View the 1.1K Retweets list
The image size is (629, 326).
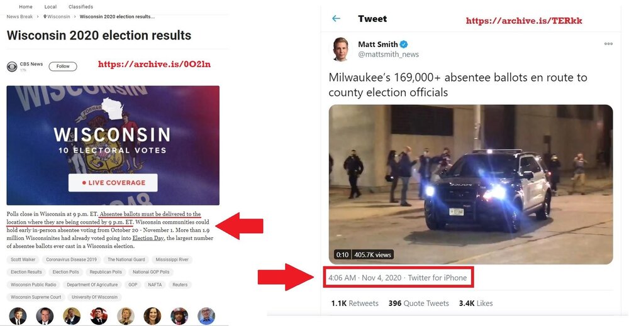coord(355,303)
